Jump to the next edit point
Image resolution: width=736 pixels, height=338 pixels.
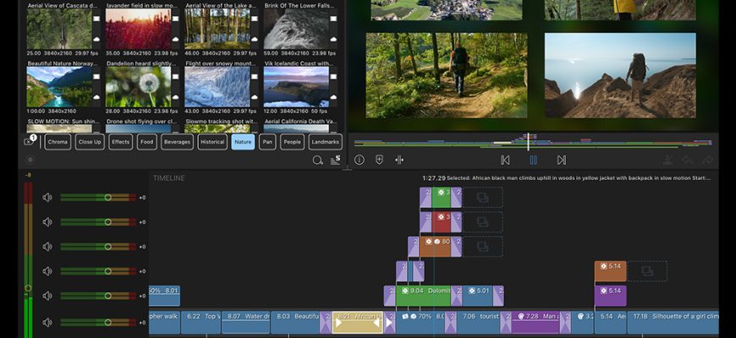pos(562,160)
